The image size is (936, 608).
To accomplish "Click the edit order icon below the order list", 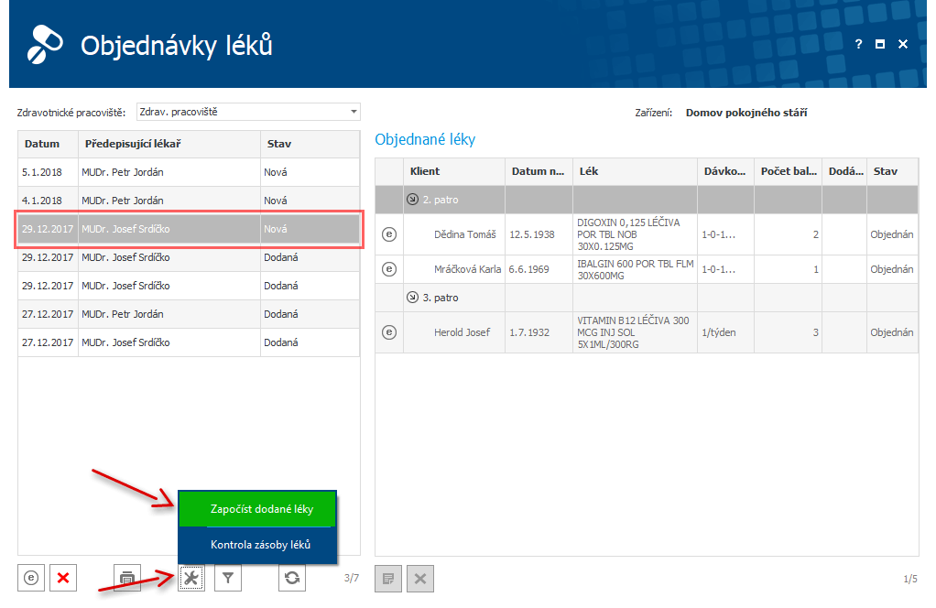I will coord(31,578).
